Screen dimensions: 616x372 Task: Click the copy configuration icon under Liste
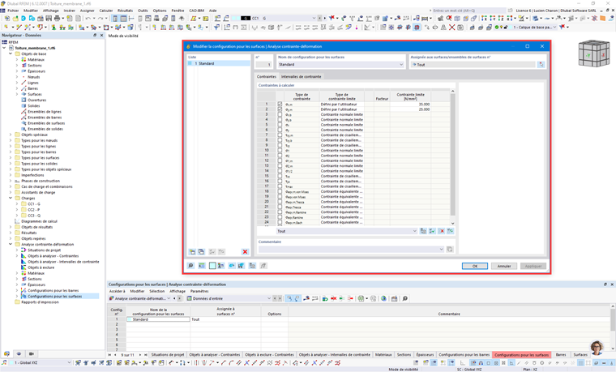tap(202, 252)
